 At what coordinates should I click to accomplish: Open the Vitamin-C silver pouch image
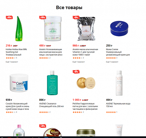[86, 29]
